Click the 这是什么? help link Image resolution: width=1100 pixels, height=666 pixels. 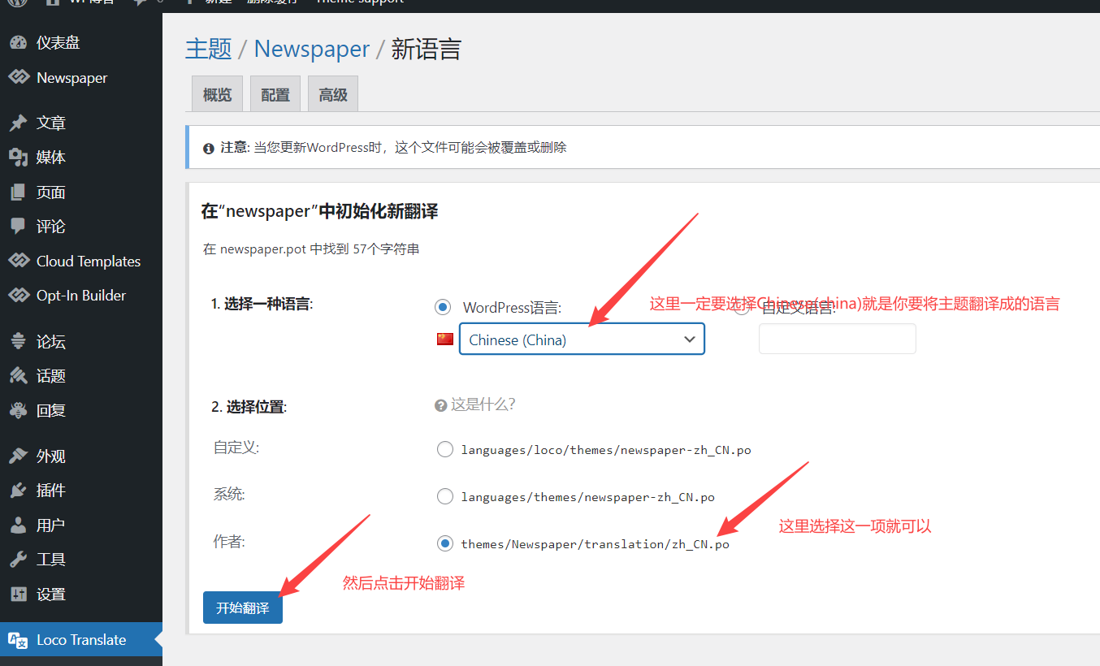tap(475, 404)
